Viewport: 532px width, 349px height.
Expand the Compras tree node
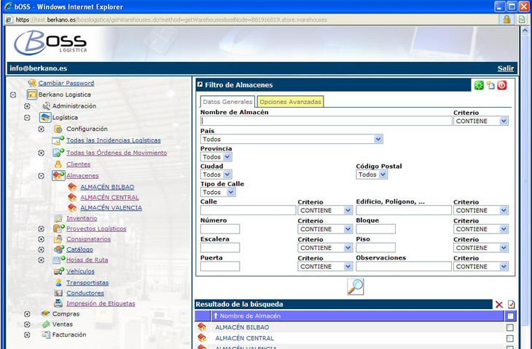point(27,314)
